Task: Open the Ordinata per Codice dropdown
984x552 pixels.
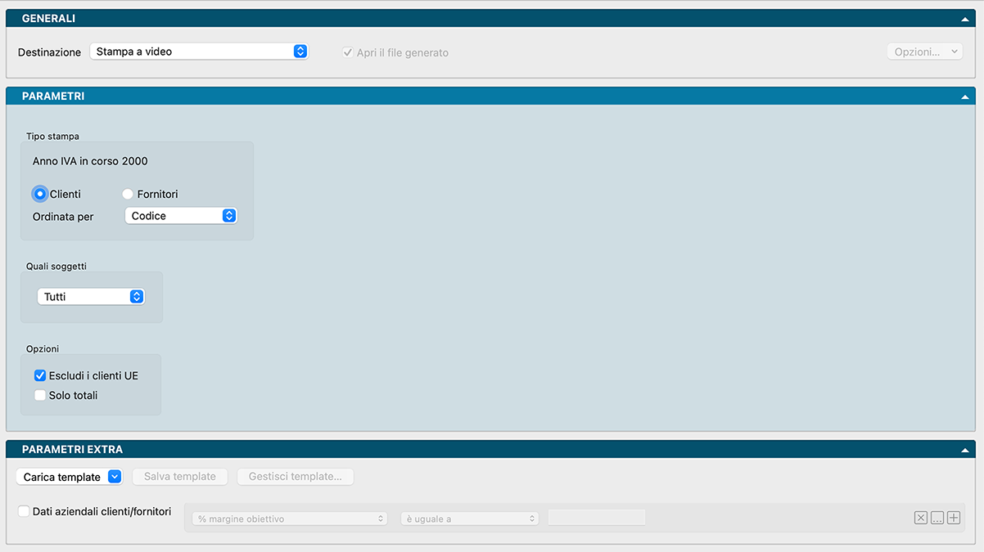Action: click(x=181, y=216)
